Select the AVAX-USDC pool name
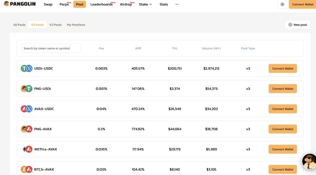The height and width of the screenshot is (175, 316). (44, 109)
